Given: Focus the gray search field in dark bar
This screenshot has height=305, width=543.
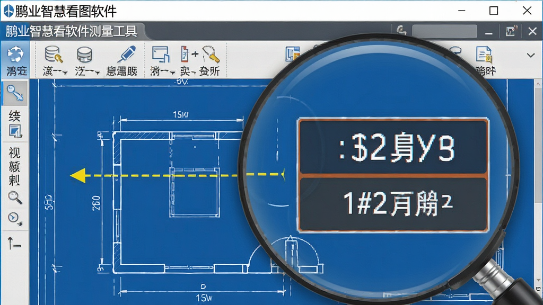Looking at the screenshot, I should 444,31.
